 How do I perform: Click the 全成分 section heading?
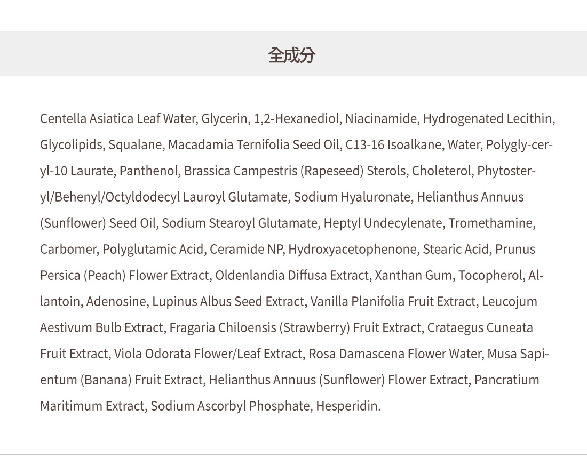tap(291, 55)
